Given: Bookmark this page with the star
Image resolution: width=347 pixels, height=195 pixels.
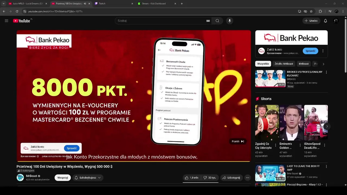Looking at the screenshot, I should (x=311, y=11).
